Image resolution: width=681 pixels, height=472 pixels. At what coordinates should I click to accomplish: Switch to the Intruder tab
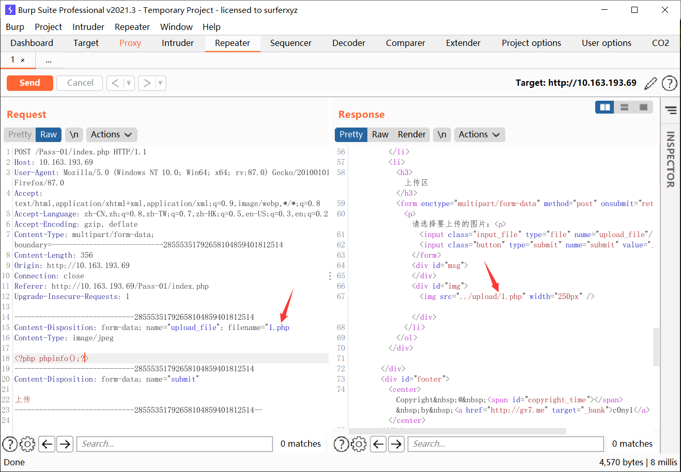pos(178,43)
